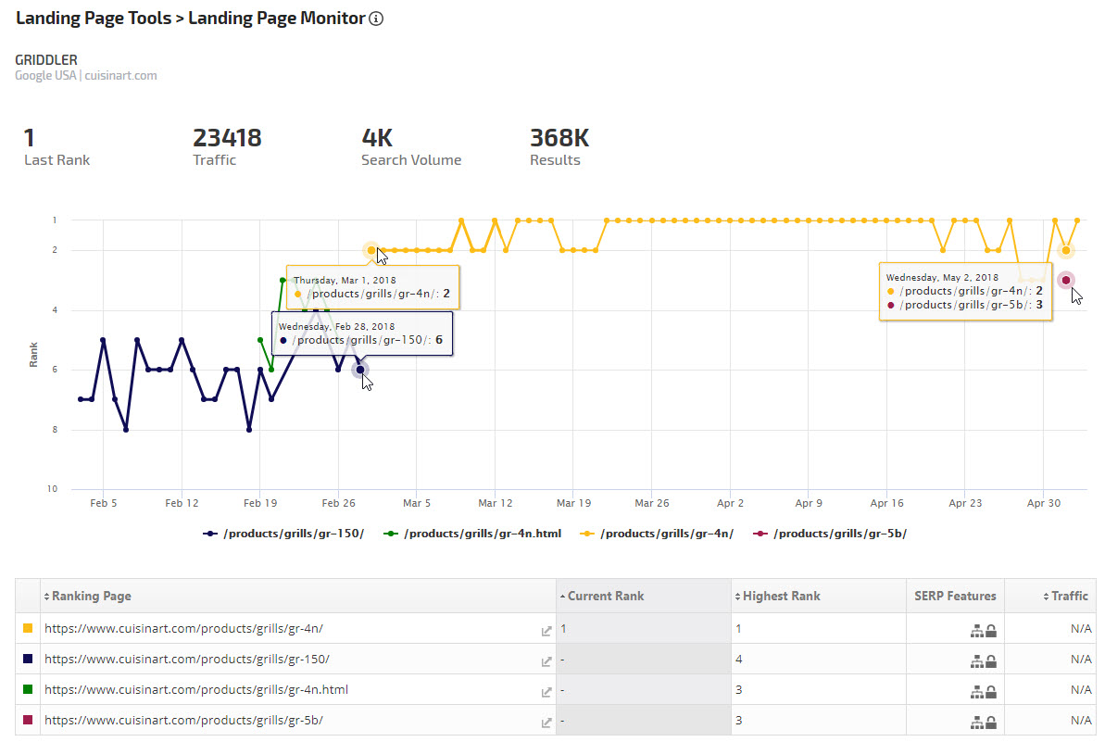The image size is (1105, 742).
Task: Open the cuisinart.com gr-5b/ ranking page URL
Action: point(183,721)
